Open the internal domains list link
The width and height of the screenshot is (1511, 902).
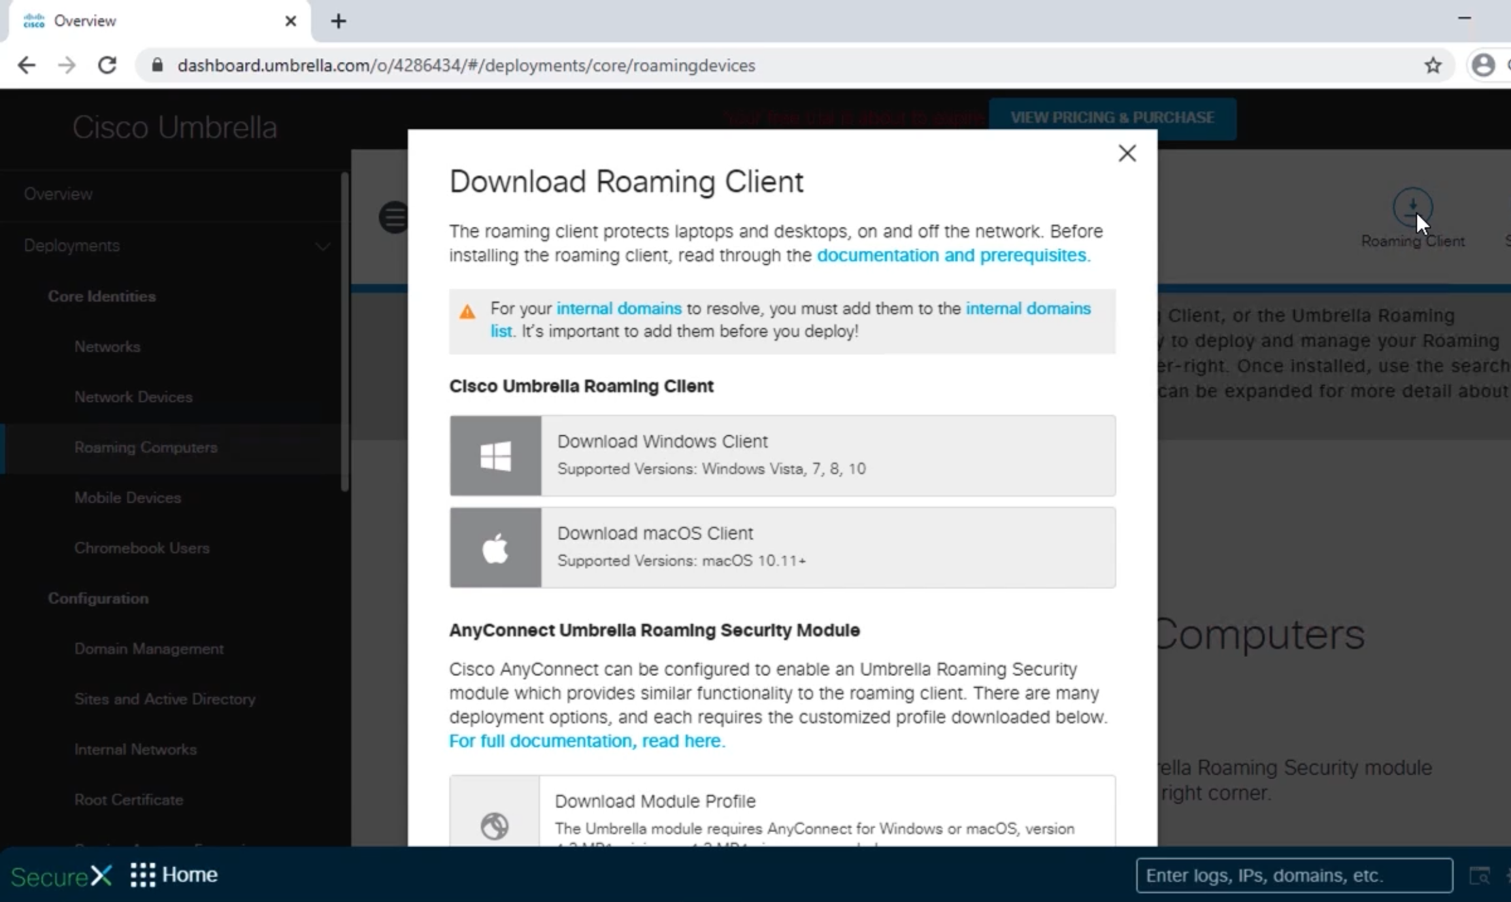(x=1028, y=309)
